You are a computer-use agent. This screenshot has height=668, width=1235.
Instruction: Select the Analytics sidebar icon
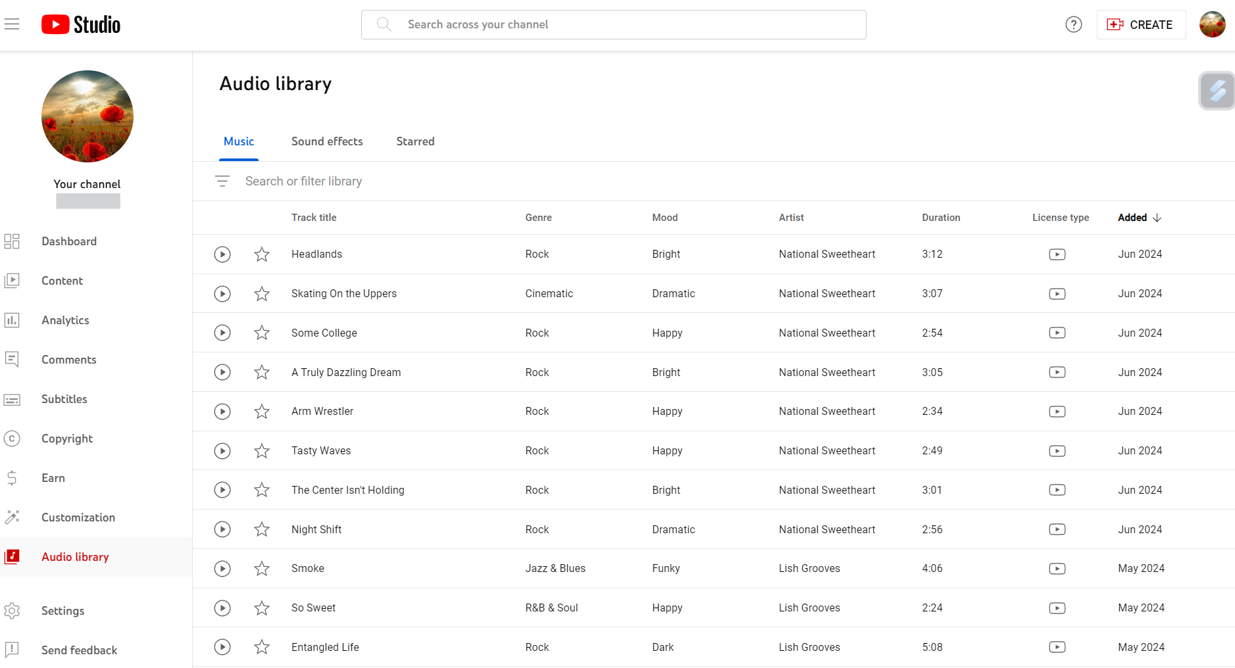point(13,320)
